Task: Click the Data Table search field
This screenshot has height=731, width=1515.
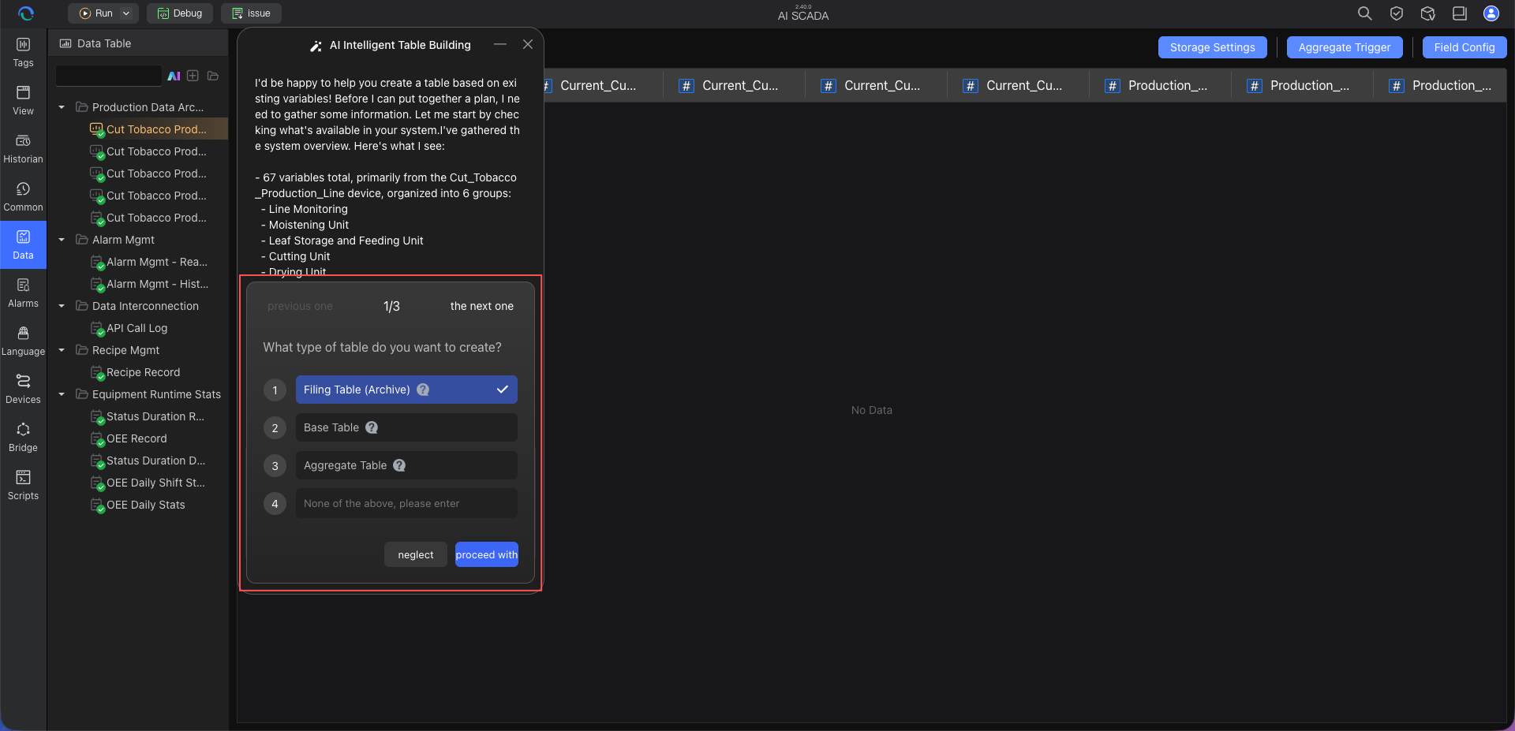Action: coord(109,76)
